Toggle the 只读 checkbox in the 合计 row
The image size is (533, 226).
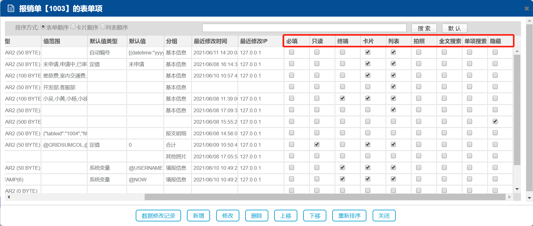tap(317, 145)
